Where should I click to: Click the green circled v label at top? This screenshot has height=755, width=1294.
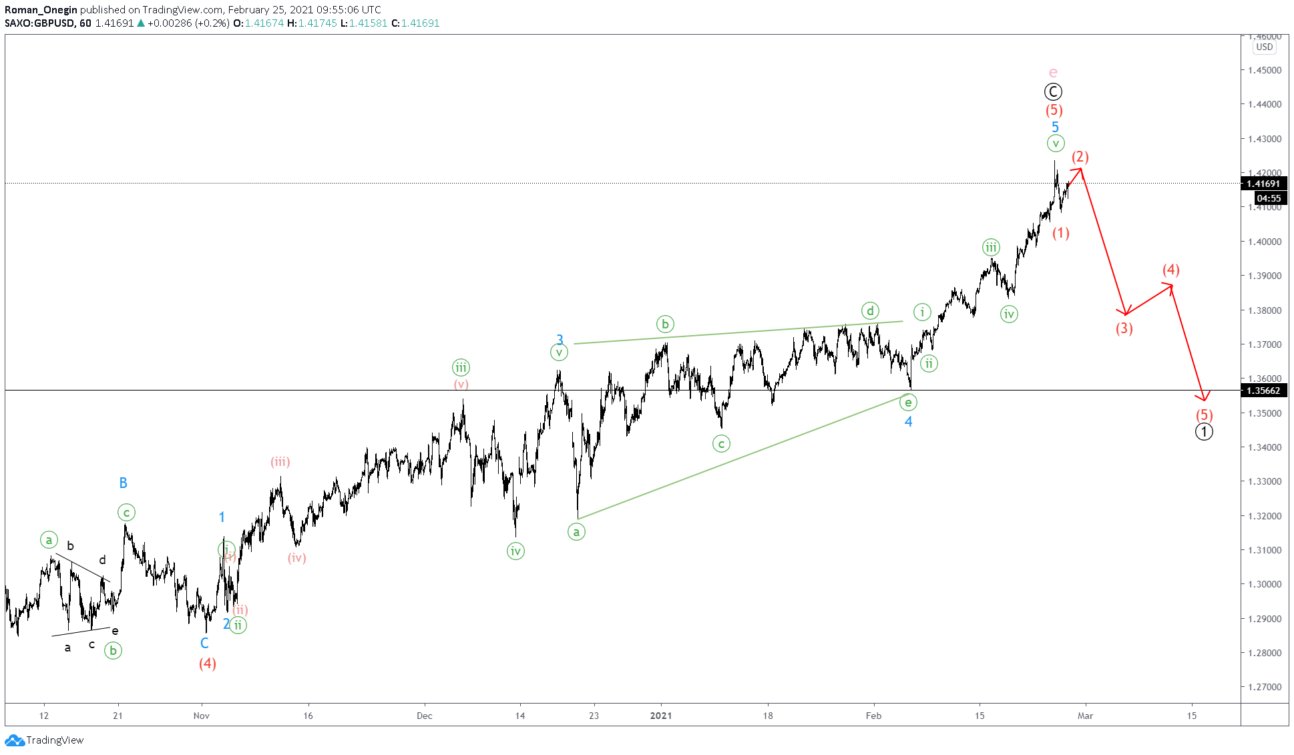pos(1056,143)
